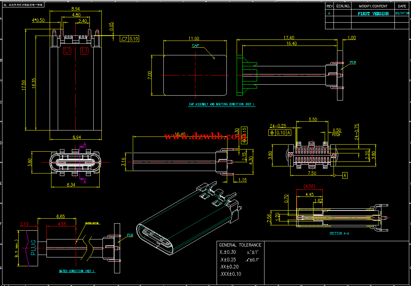Select the X.±0.30 tolerance line
This screenshot has height=286, width=411.
(x=228, y=252)
